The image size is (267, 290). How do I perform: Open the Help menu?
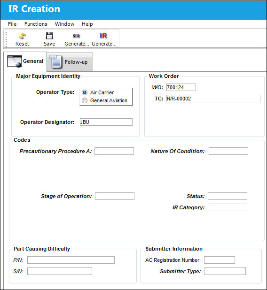(x=87, y=24)
